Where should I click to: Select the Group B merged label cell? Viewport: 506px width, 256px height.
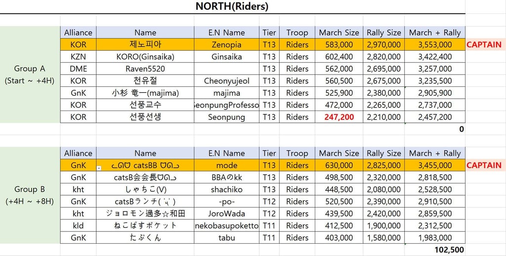(x=30, y=195)
